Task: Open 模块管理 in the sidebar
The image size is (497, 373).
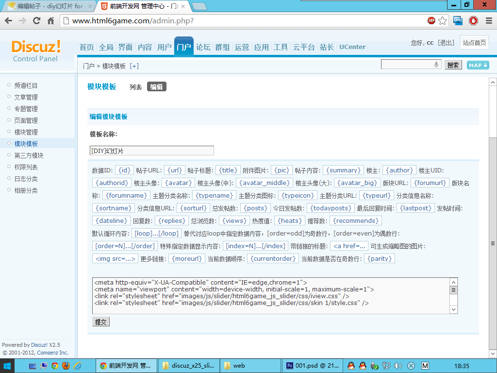Action: click(26, 132)
